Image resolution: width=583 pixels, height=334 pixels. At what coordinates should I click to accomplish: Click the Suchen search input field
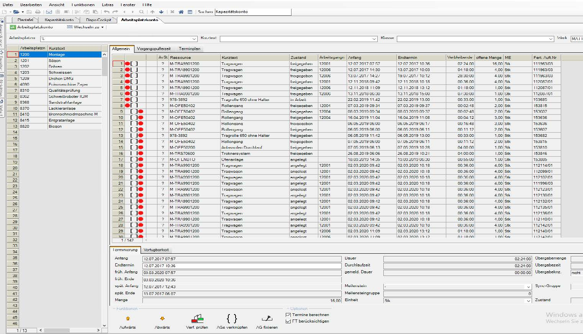coord(253,12)
